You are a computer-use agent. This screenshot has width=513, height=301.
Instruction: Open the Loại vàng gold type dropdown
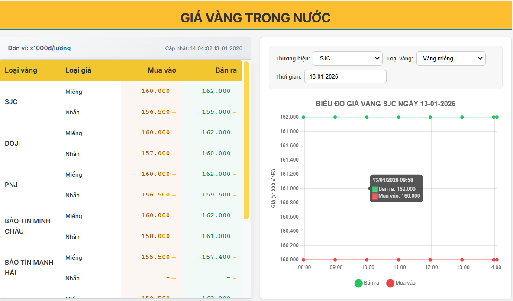tap(451, 58)
